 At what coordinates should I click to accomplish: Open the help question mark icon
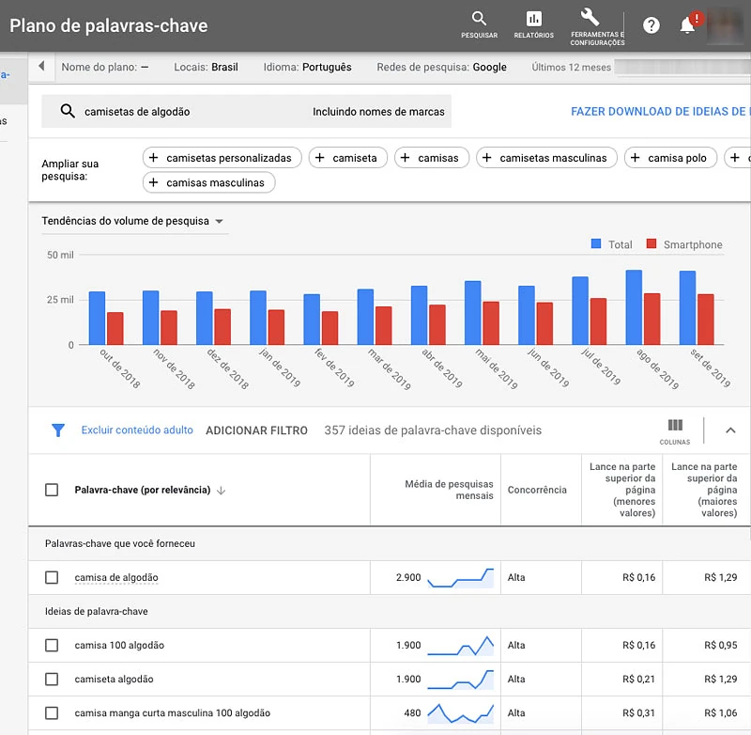pos(651,25)
